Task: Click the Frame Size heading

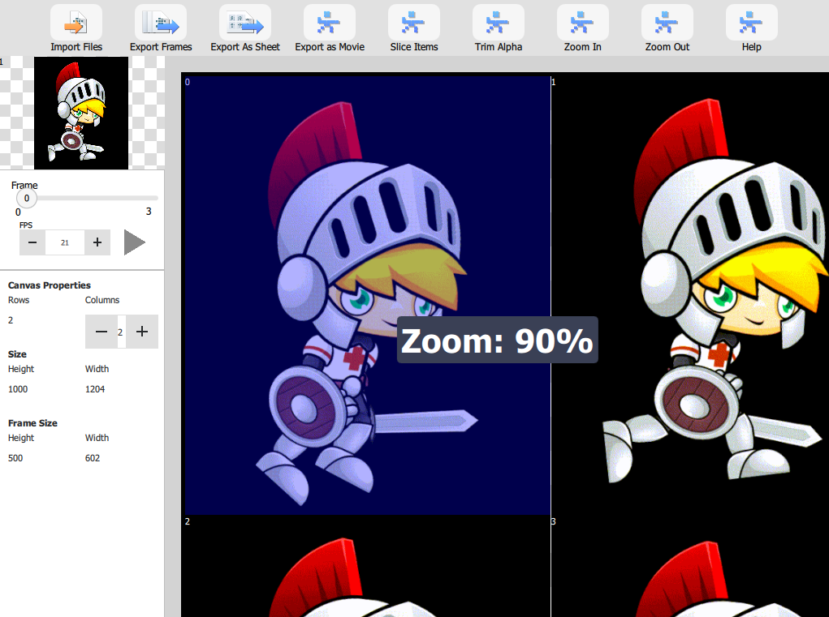Action: [32, 422]
